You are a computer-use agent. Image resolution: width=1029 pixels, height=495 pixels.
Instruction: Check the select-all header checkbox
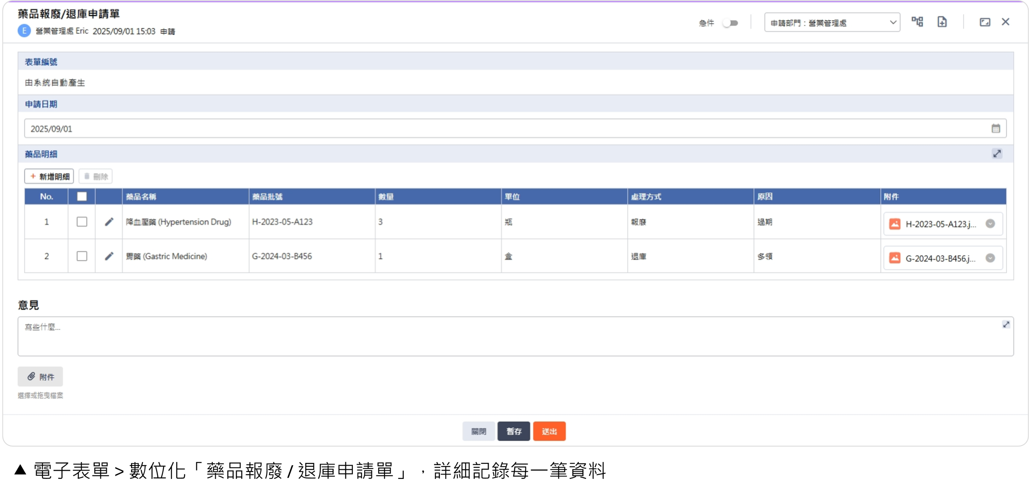[82, 196]
